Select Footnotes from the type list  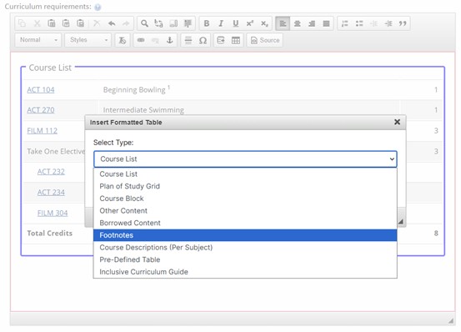click(245, 235)
